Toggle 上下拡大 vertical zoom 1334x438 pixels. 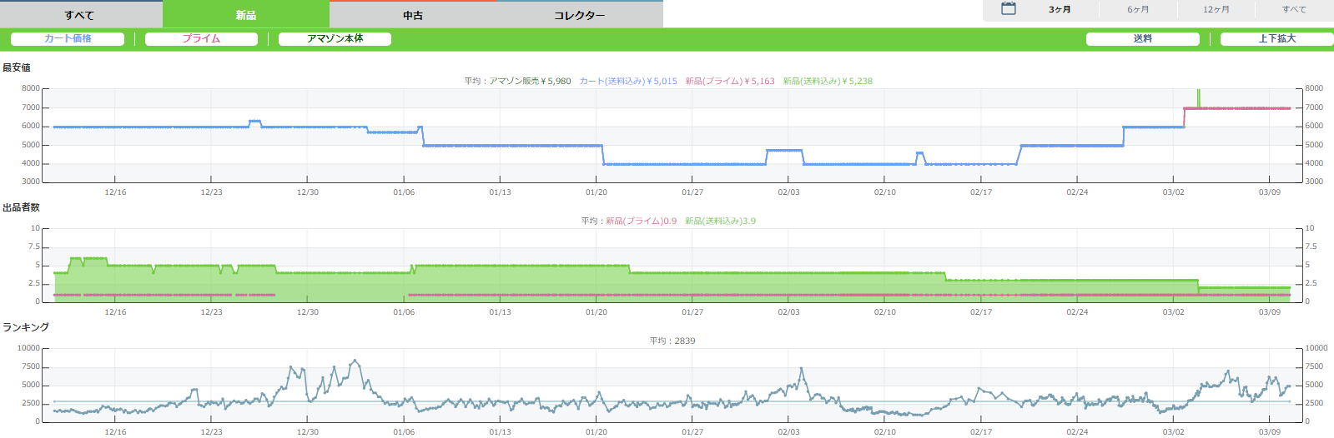[x=1276, y=39]
